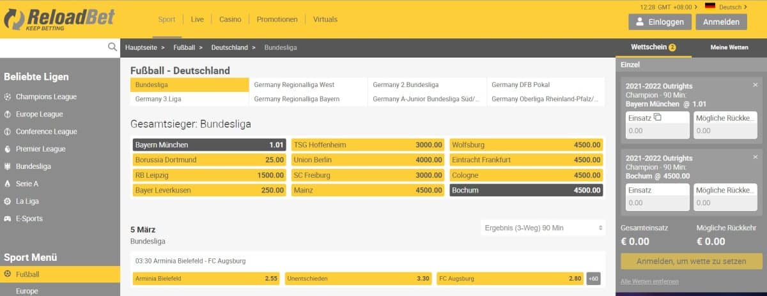This screenshot has width=767, height=296.
Task: Click the Conference League icon
Action: tap(8, 131)
